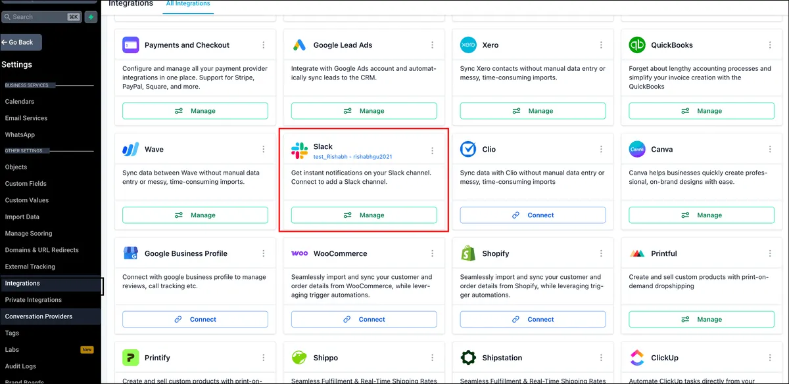
Task: Manage the Canva integration
Action: (x=702, y=215)
